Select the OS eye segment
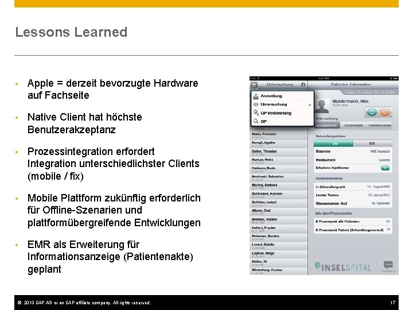 (372, 144)
